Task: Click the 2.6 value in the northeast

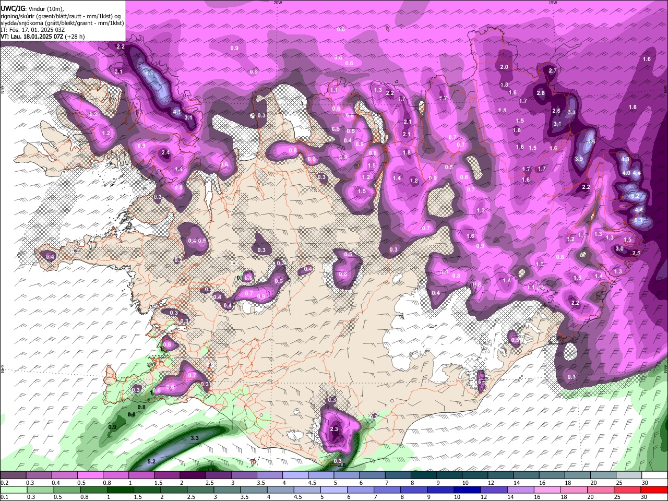Action: pos(556,111)
